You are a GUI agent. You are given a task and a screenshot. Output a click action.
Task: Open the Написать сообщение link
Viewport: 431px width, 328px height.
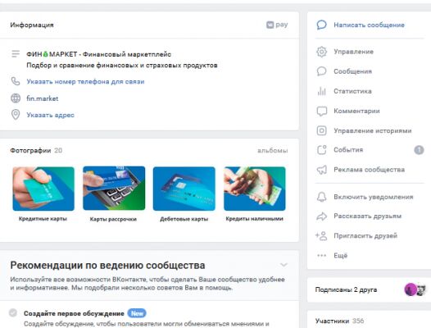(x=369, y=25)
